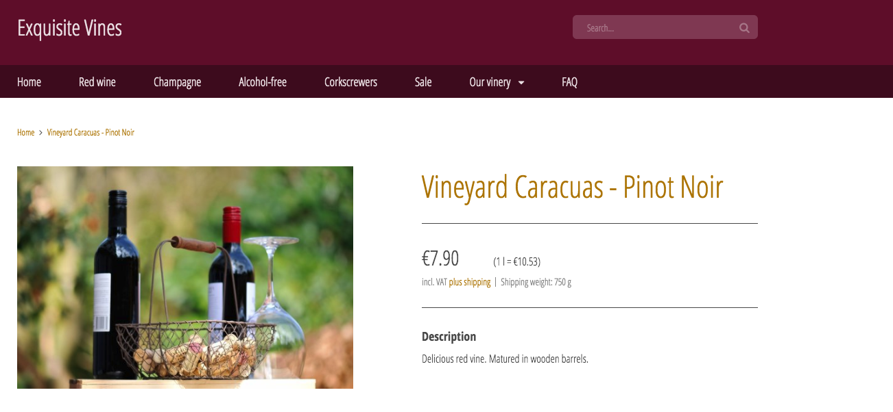Screen dimensions: 893x412
Task: Enlarge the wine bottles product image
Action: click(x=185, y=277)
